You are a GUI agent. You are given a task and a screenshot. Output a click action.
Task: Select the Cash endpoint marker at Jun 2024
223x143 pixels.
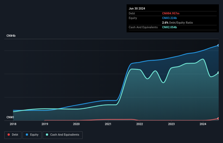(x=218, y=73)
